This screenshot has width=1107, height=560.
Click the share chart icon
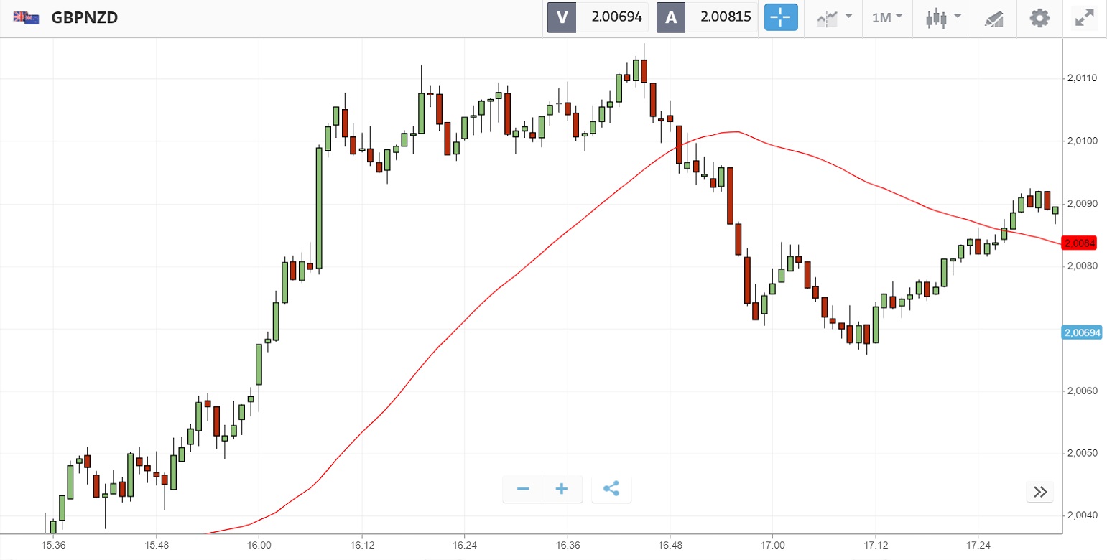point(611,489)
